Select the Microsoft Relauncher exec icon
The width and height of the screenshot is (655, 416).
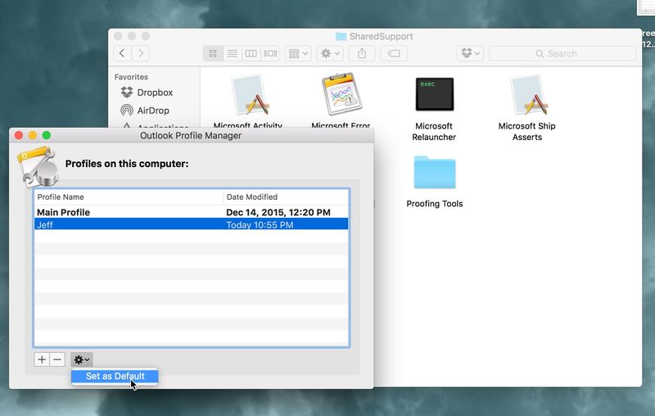pyautogui.click(x=435, y=94)
